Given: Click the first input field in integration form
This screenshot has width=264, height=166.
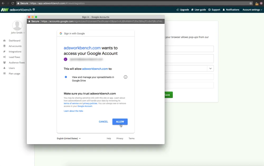Looking at the screenshot, I should click(x=189, y=49).
